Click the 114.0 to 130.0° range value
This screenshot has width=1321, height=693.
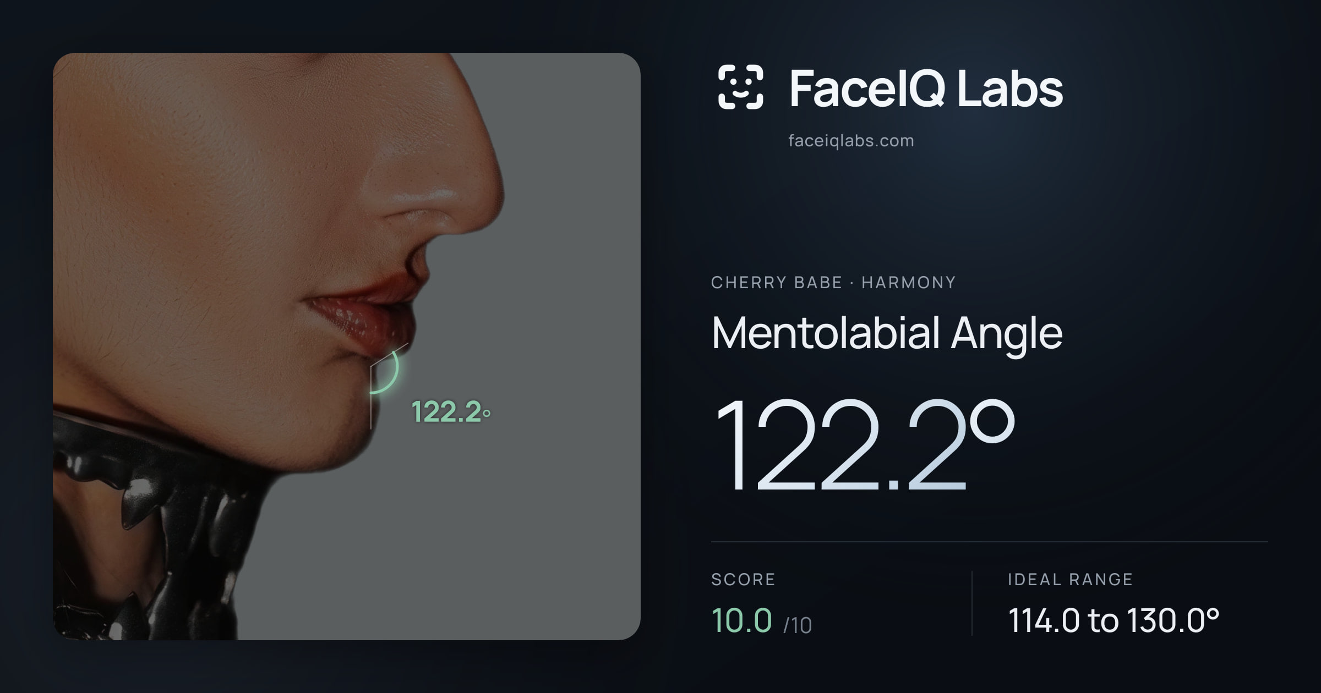(1113, 620)
